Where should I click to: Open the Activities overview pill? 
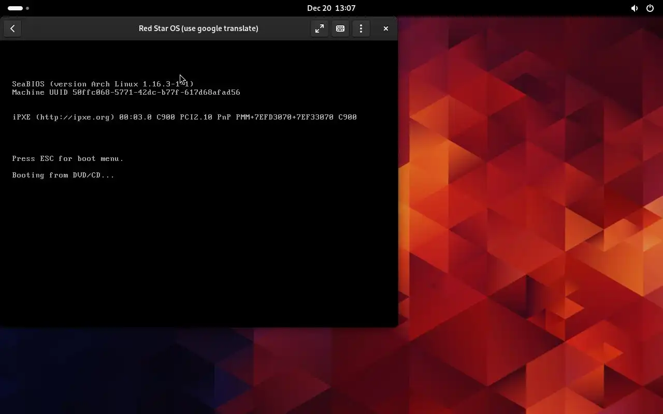coord(19,8)
